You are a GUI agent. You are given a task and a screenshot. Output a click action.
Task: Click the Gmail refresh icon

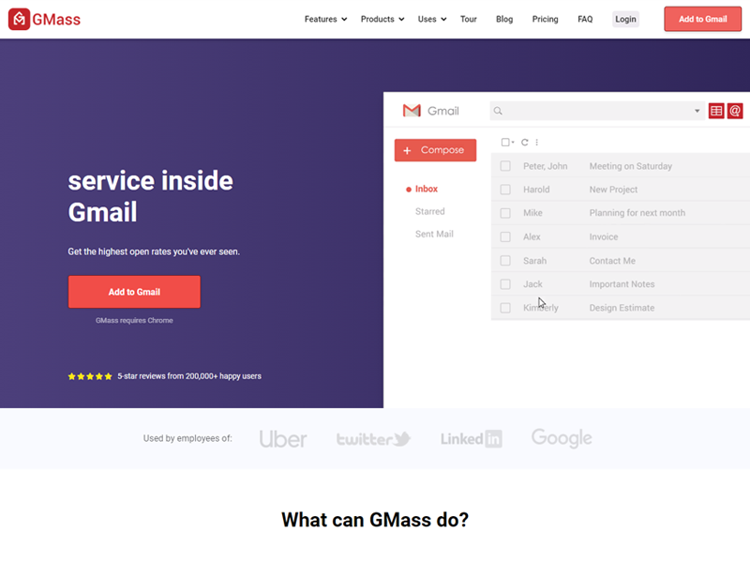coord(525,143)
